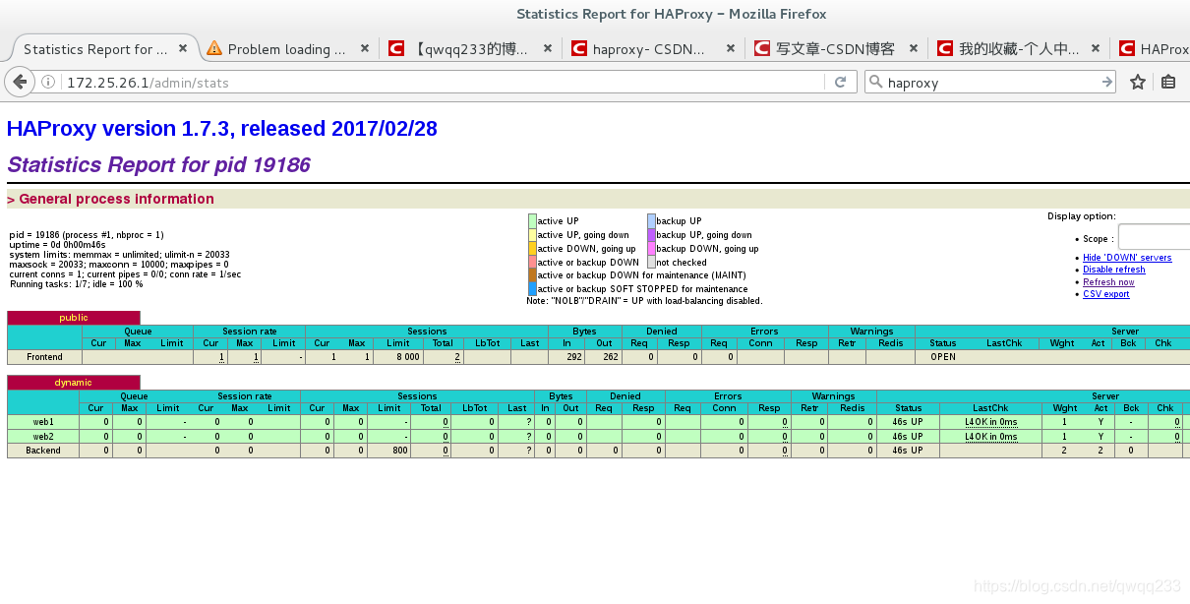Screen dimensions: 1190x604
Task: Click the SOFT STOPPED for maintenance swatch
Action: click(532, 289)
